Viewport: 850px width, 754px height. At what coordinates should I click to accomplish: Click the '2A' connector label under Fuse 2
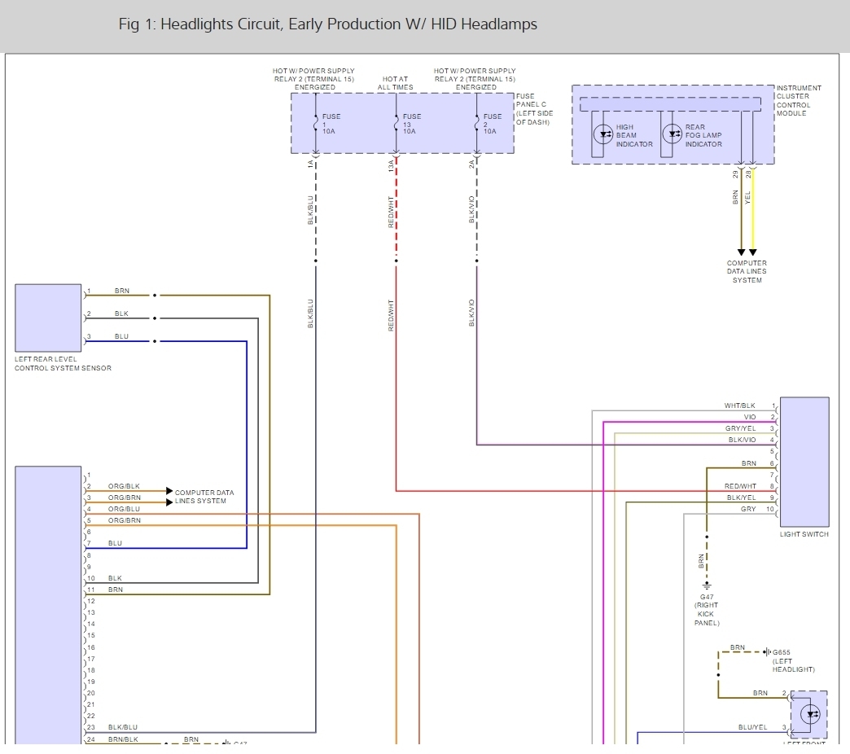coord(471,164)
